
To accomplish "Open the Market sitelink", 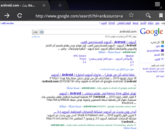I will click(x=130, y=56).
